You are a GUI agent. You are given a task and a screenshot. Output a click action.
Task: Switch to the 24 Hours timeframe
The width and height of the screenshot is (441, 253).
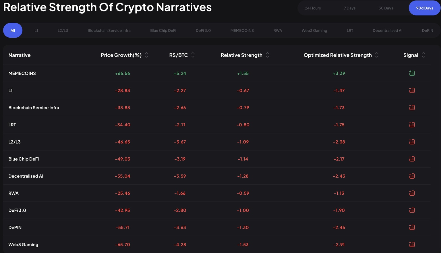pyautogui.click(x=313, y=8)
